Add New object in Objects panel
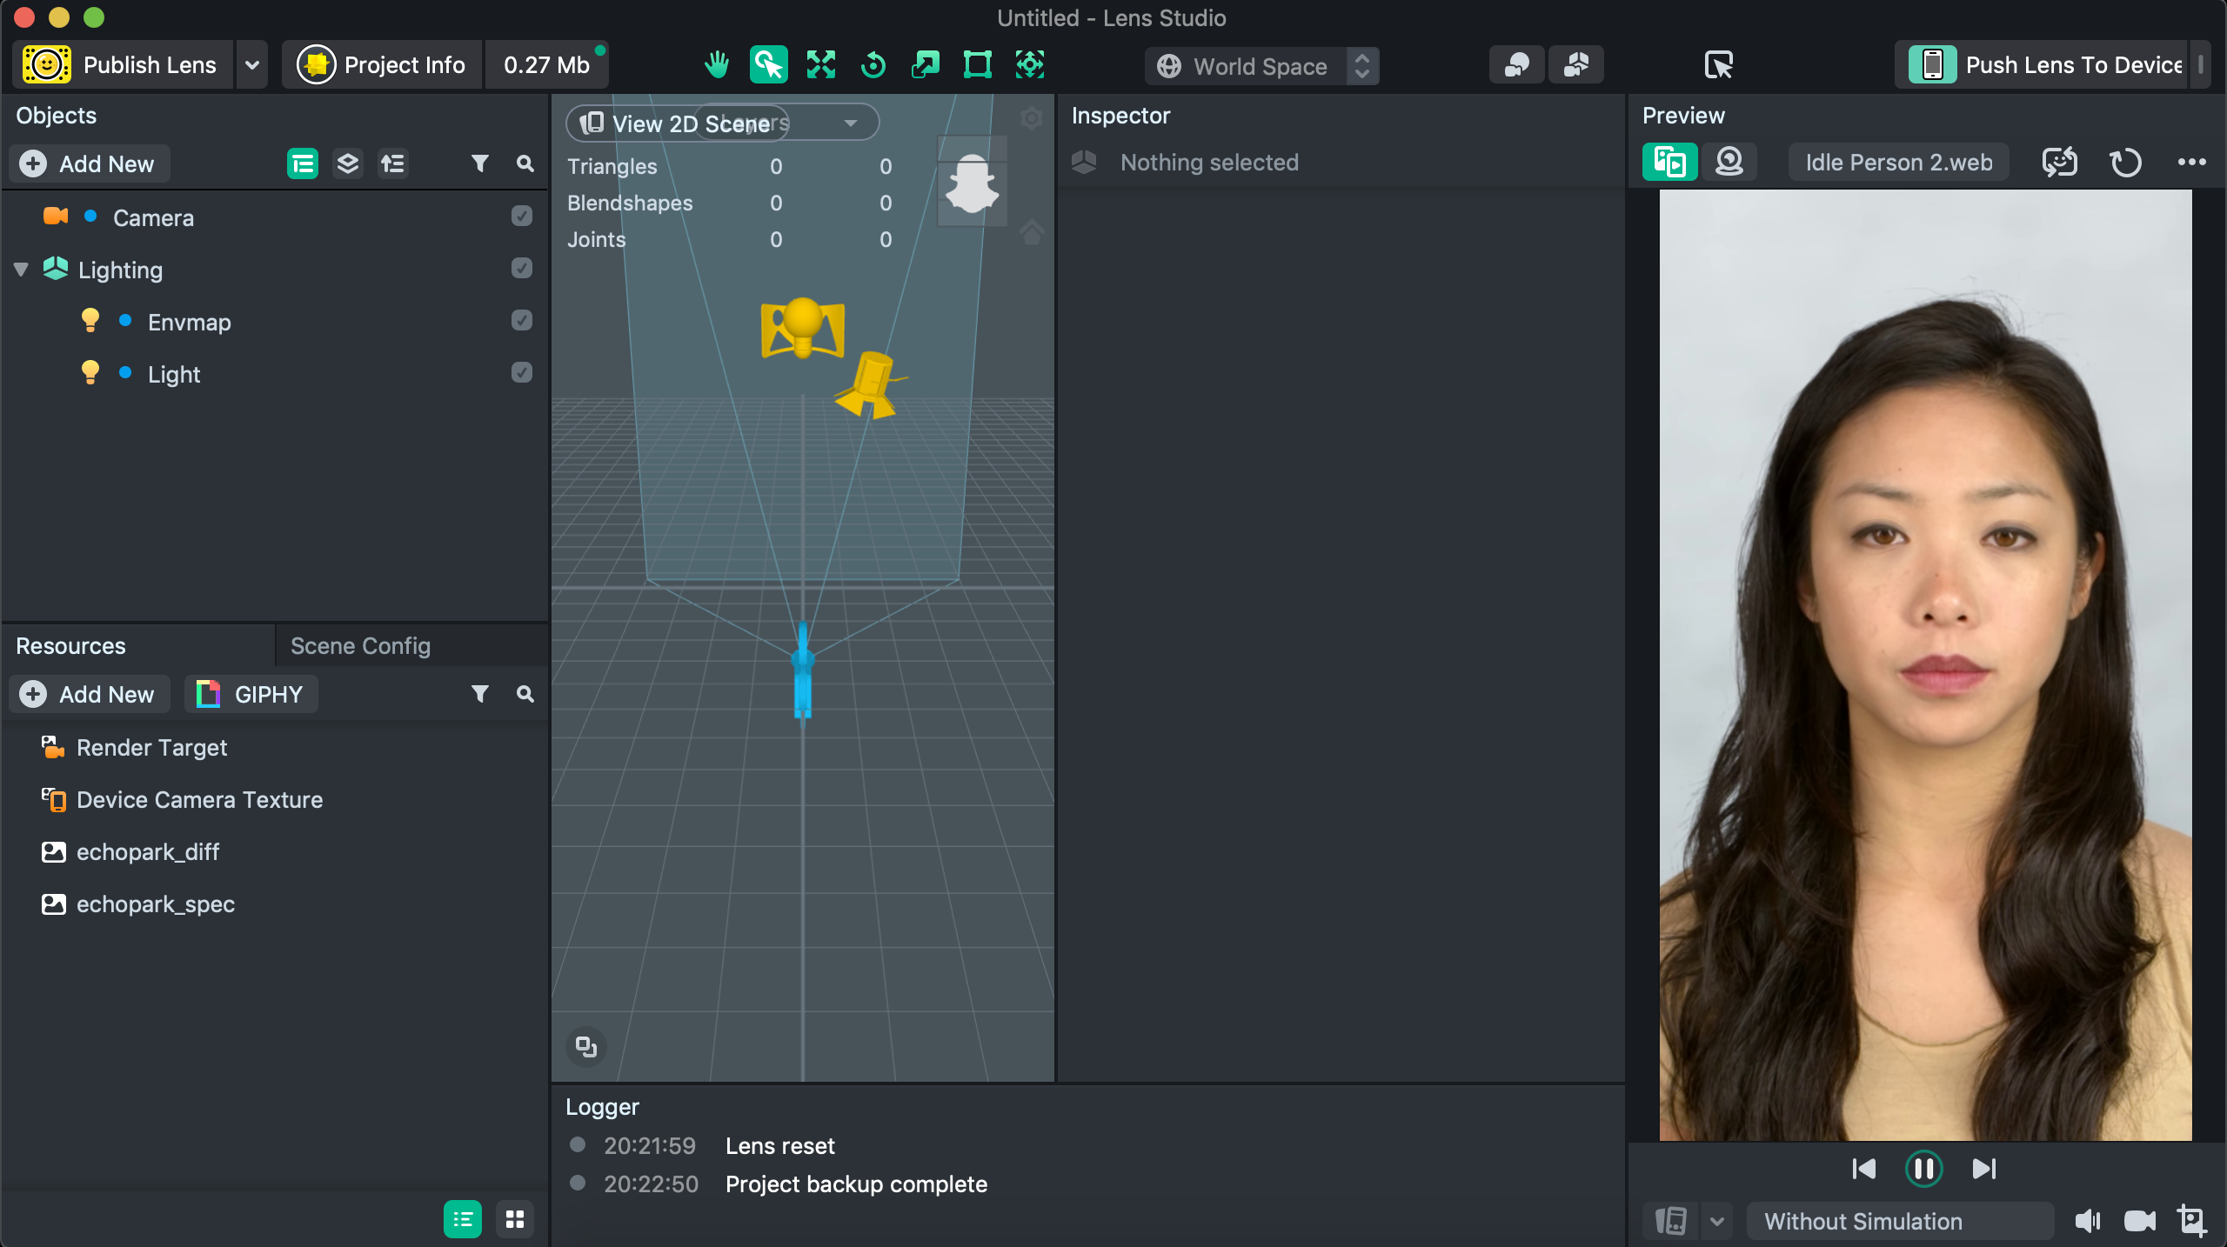The height and width of the screenshot is (1247, 2227). point(89,163)
